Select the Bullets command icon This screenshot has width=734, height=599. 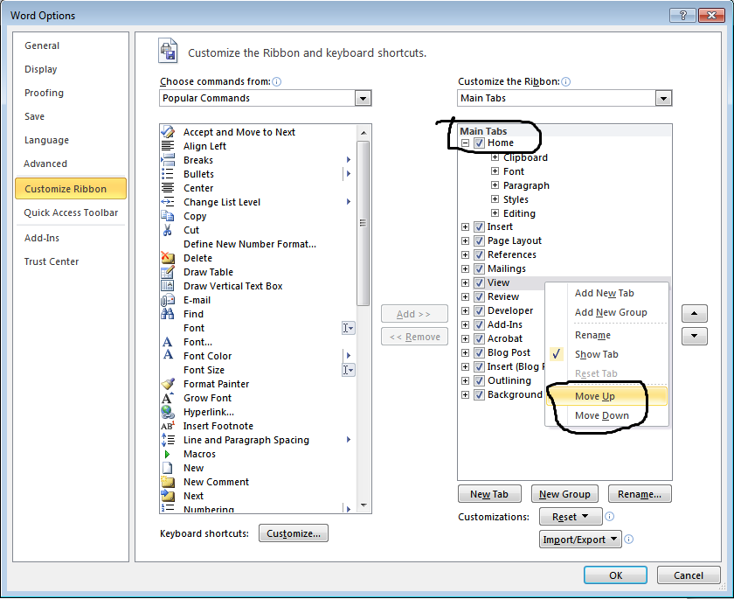point(170,174)
